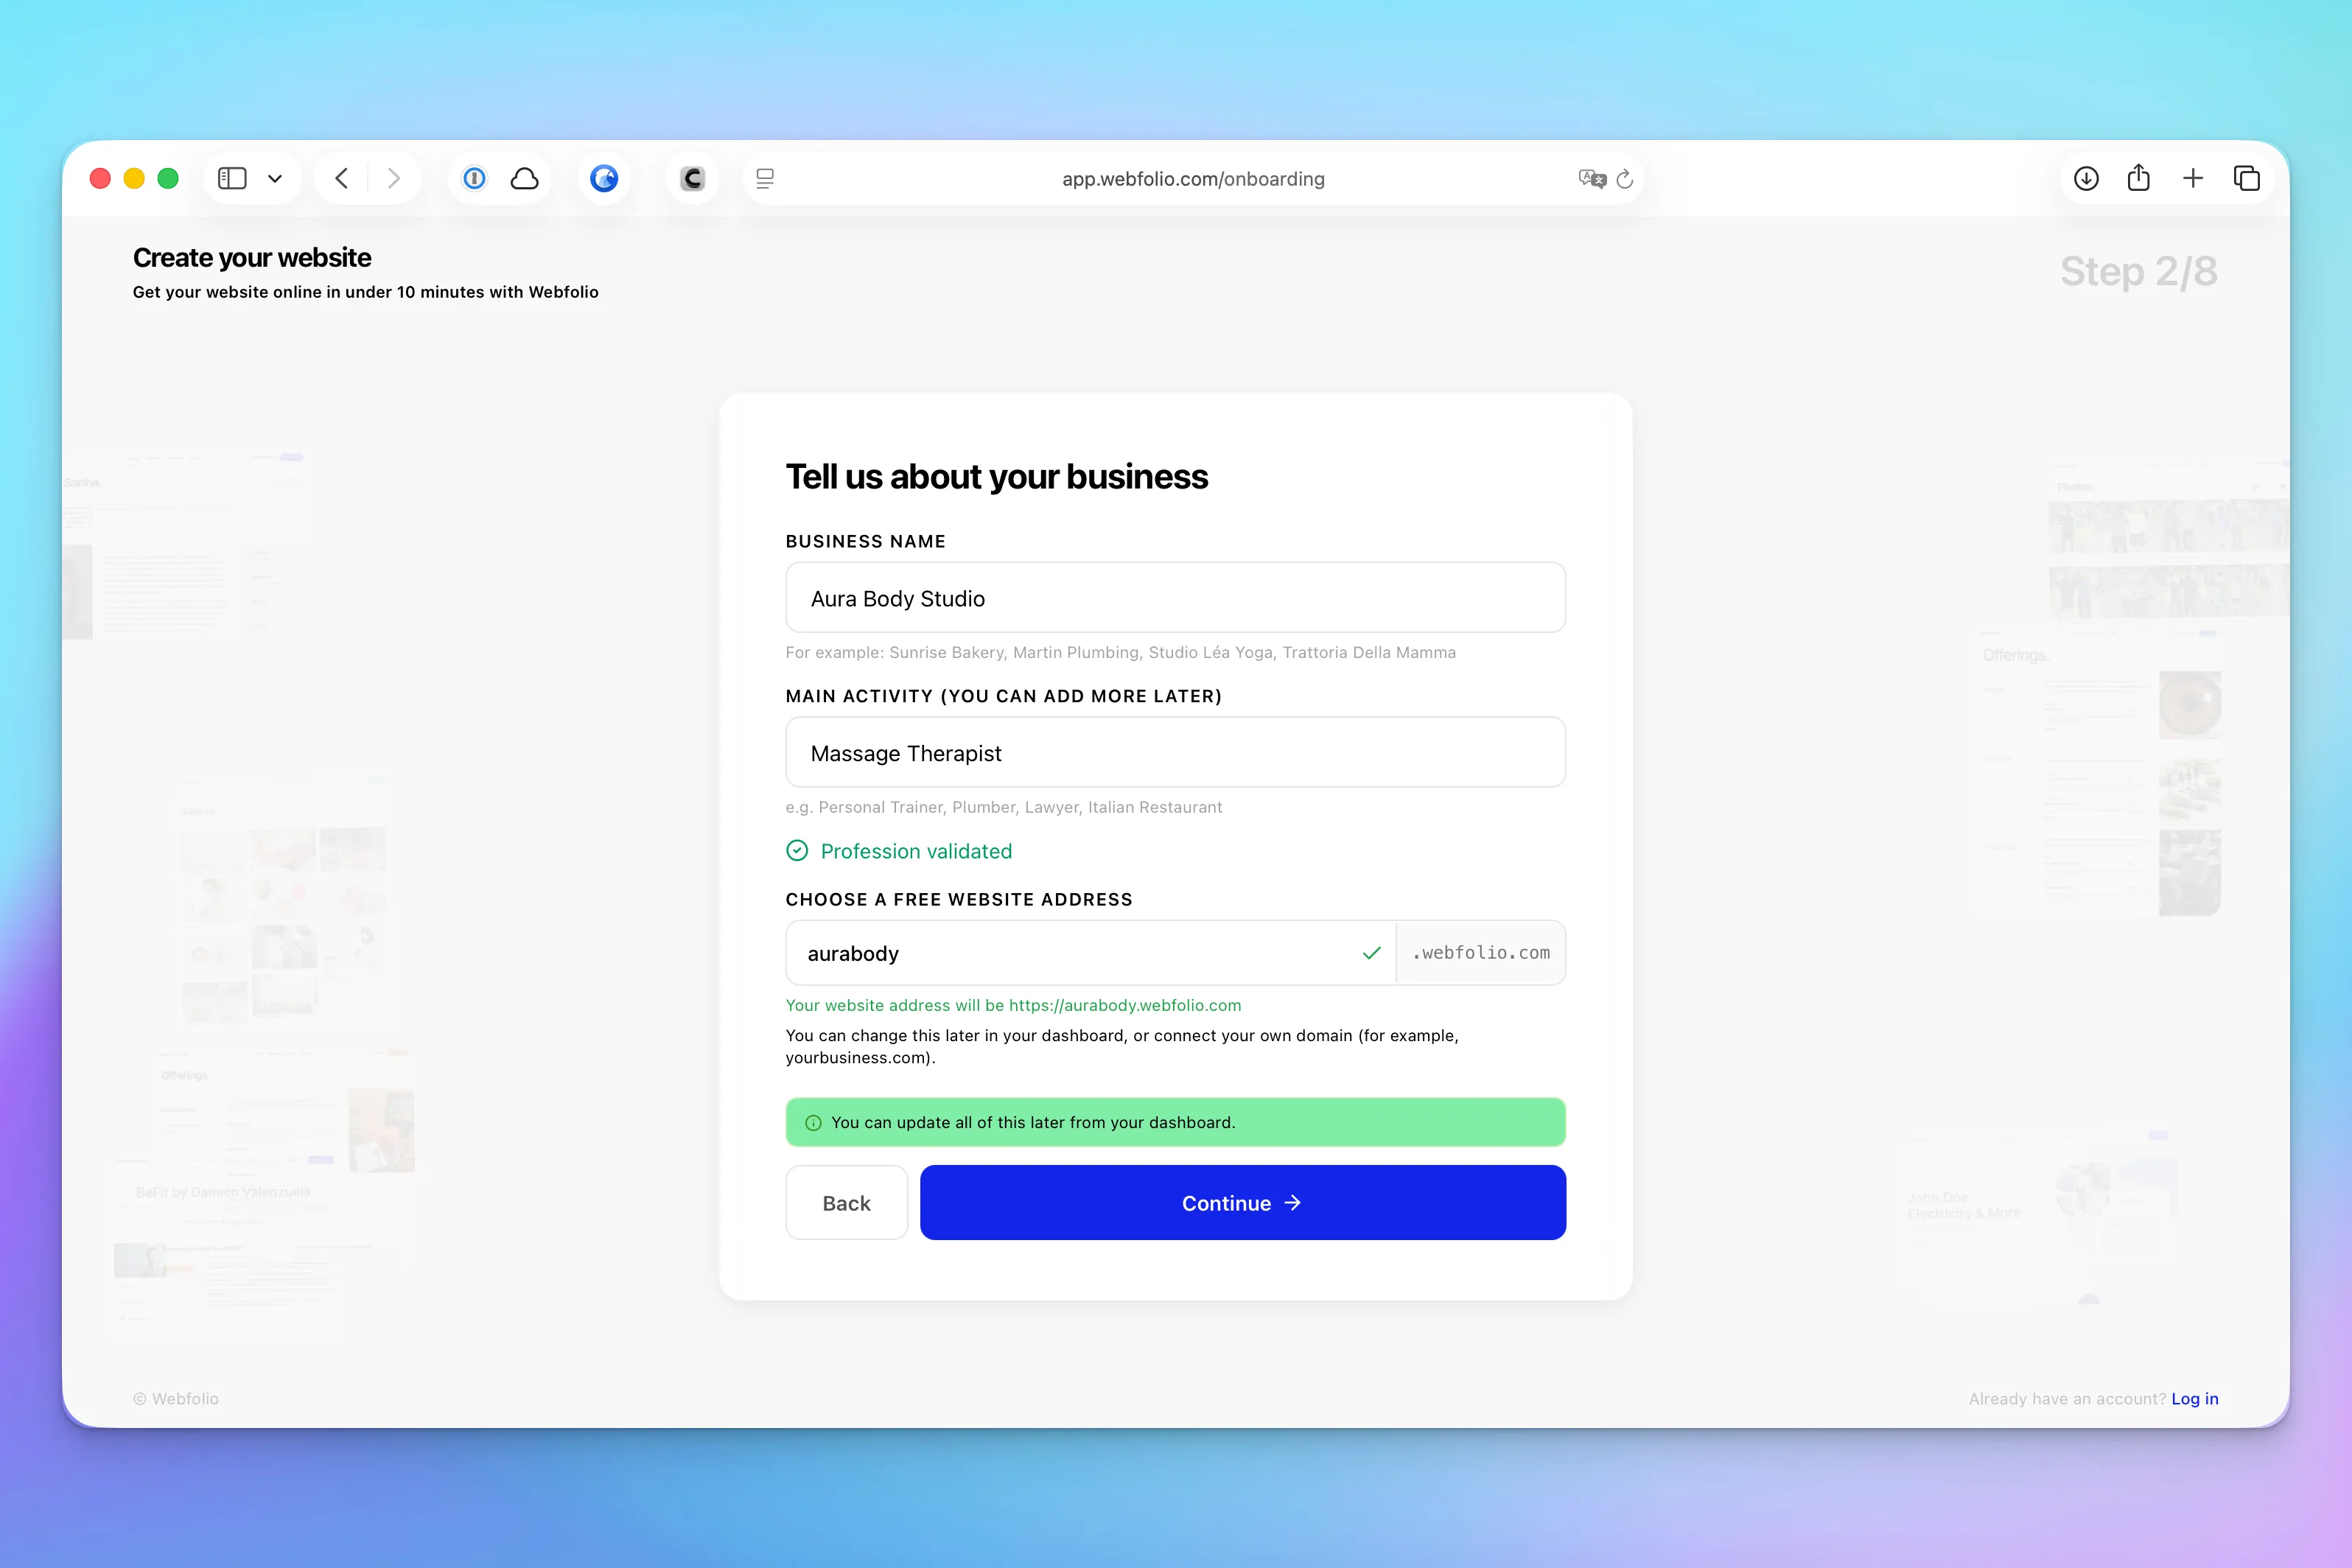Screen dimensions: 2352x1568
Task: Click the .webfolio.com domain suffix
Action: (x=1481, y=953)
